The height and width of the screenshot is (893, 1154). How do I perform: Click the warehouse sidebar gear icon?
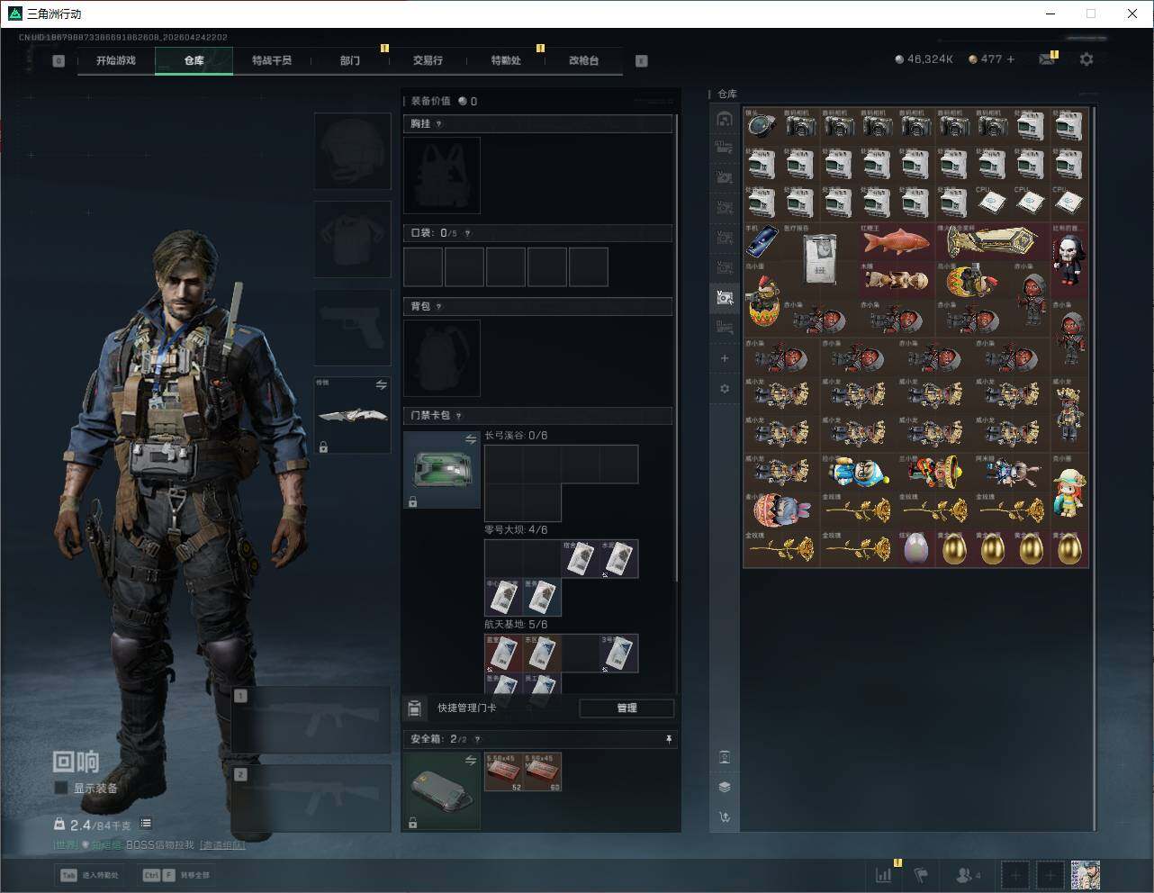click(x=725, y=389)
